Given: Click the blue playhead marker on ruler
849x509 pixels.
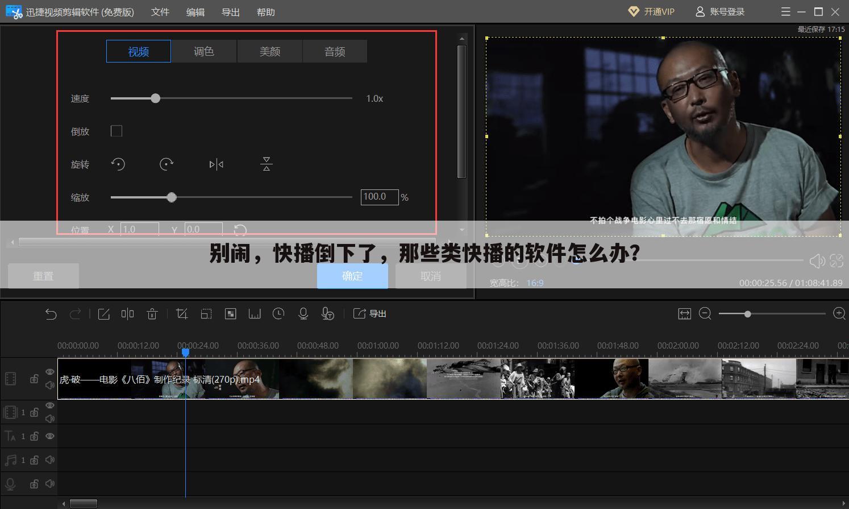Looking at the screenshot, I should click(185, 353).
